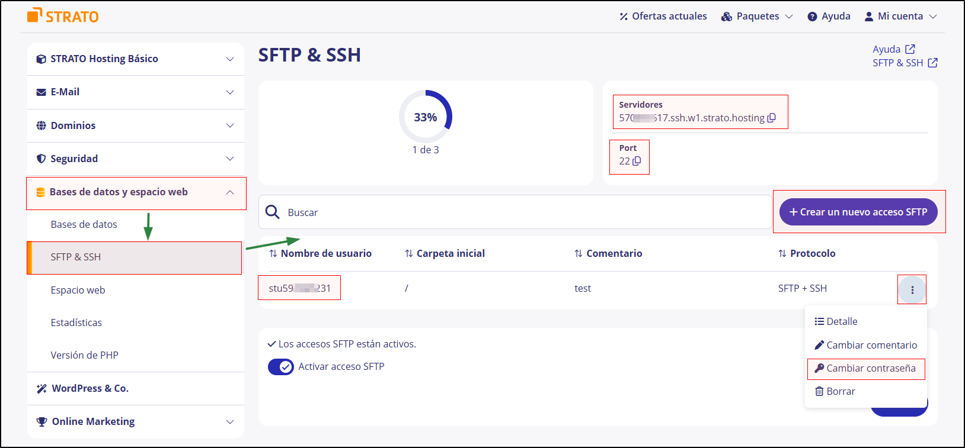965x448 pixels.
Task: Toggle Activar acceso SFTP switch
Action: tap(281, 367)
